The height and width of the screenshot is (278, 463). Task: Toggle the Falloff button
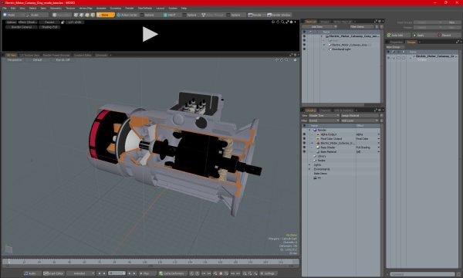[x=171, y=15]
